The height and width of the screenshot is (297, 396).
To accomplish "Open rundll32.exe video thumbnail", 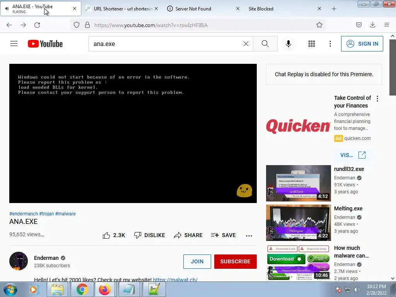I will pyautogui.click(x=298, y=183).
